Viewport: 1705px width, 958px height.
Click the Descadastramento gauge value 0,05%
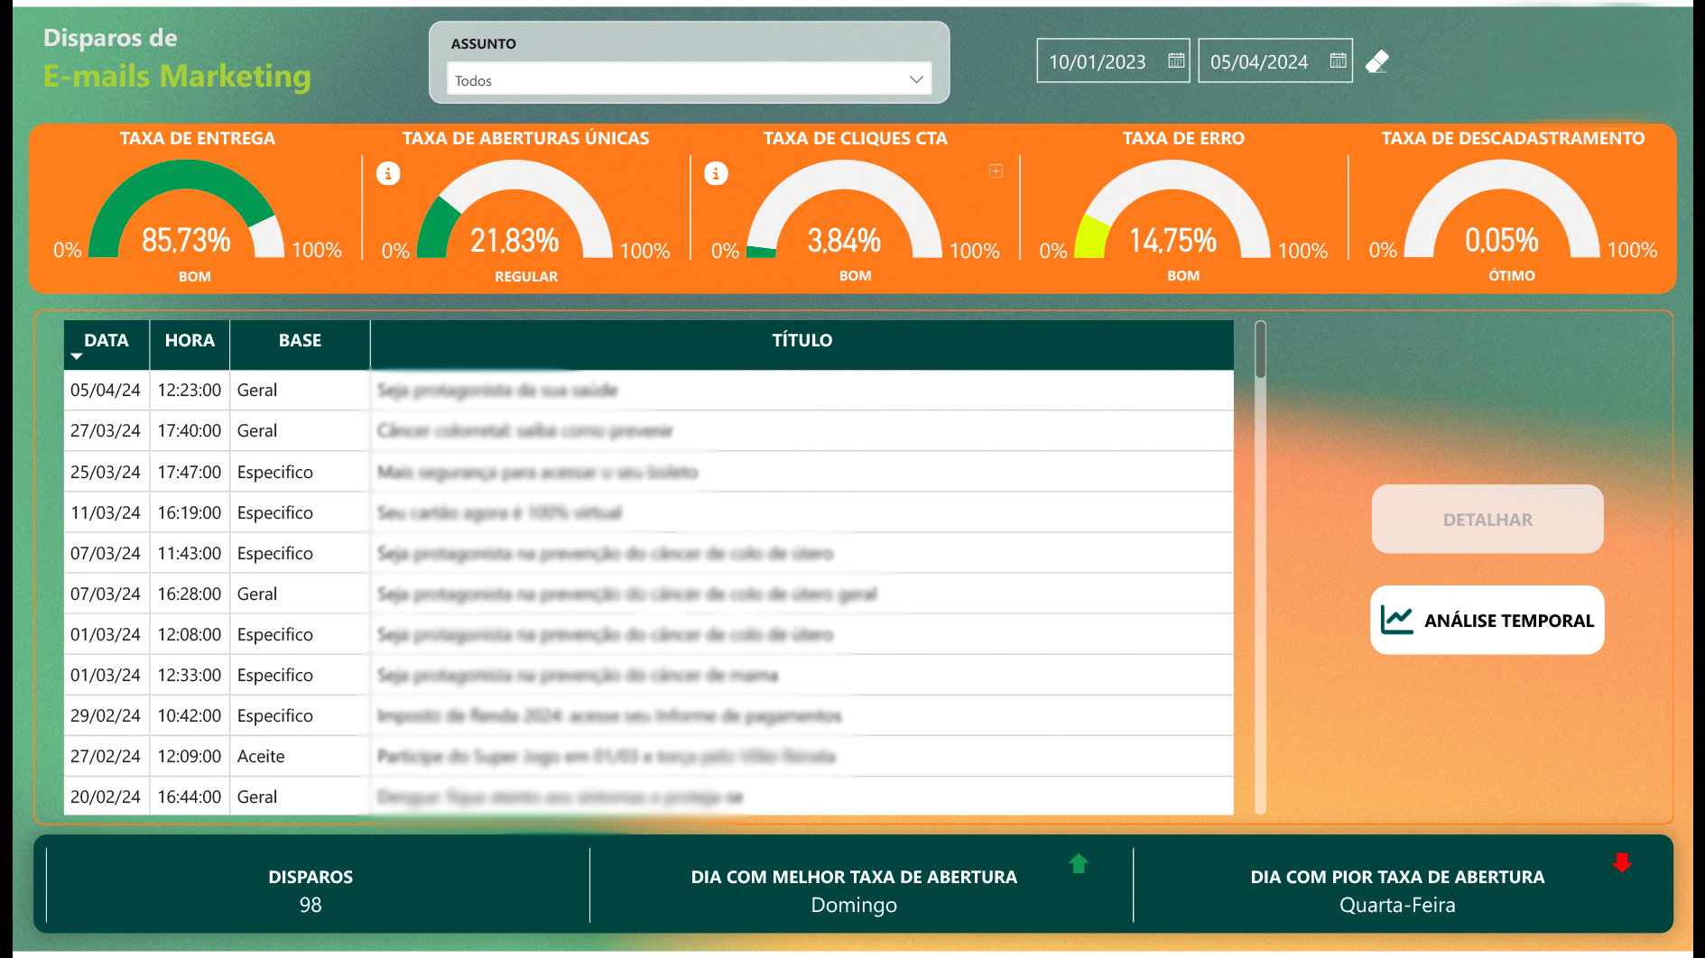point(1502,240)
